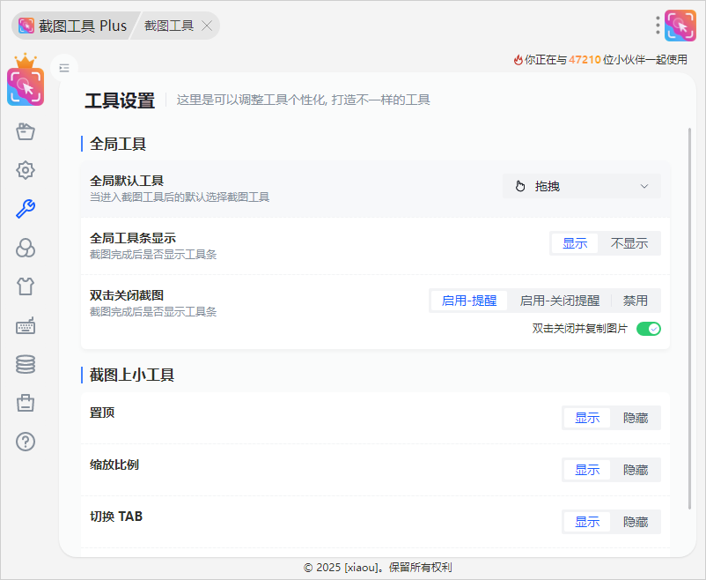Choose 启用-关闭提醒 for 双击关闭截图
Screen dimensions: 706x580
point(560,301)
